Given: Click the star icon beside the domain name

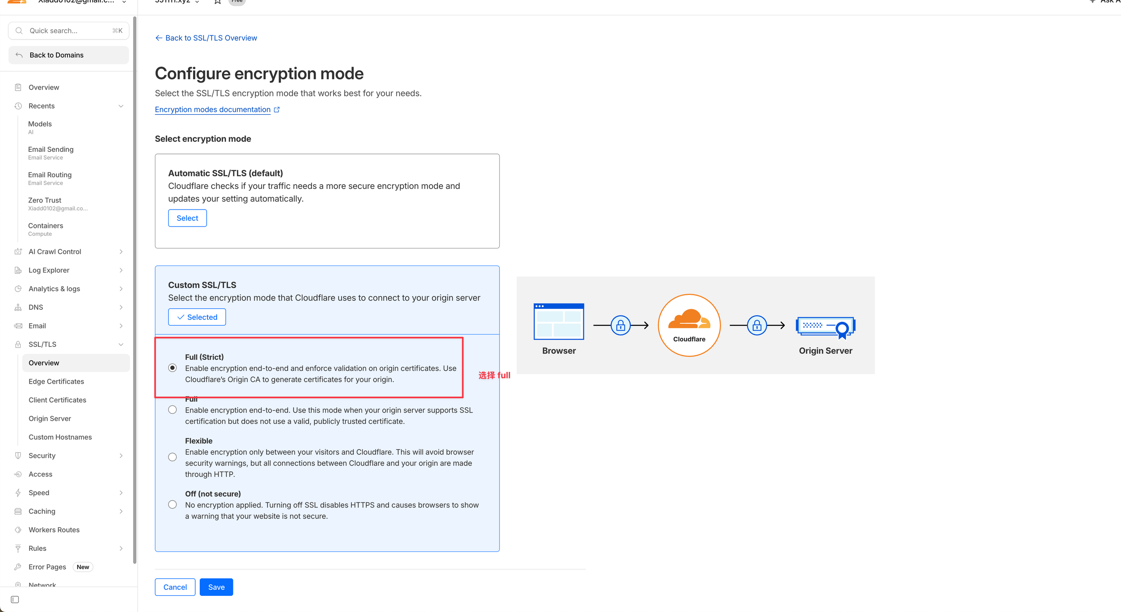Looking at the screenshot, I should pyautogui.click(x=218, y=2).
